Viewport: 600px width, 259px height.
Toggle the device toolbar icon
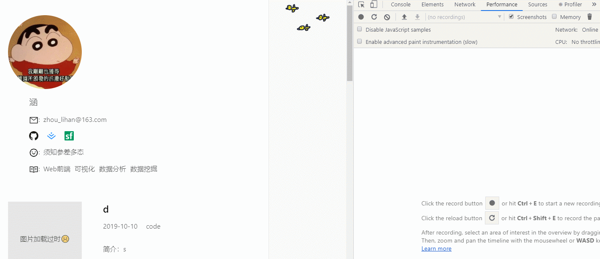click(x=374, y=5)
